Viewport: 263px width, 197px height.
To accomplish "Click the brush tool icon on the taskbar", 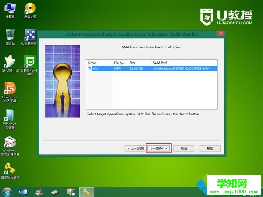I will pos(39,192).
